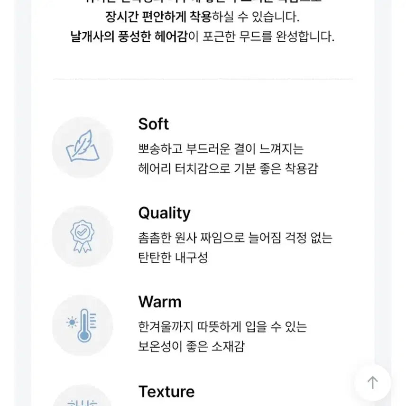Click the line '한겨울까지 따뜻하게 입을 수 있는'
Viewport: 406px width, 406px height.
[x=222, y=327]
